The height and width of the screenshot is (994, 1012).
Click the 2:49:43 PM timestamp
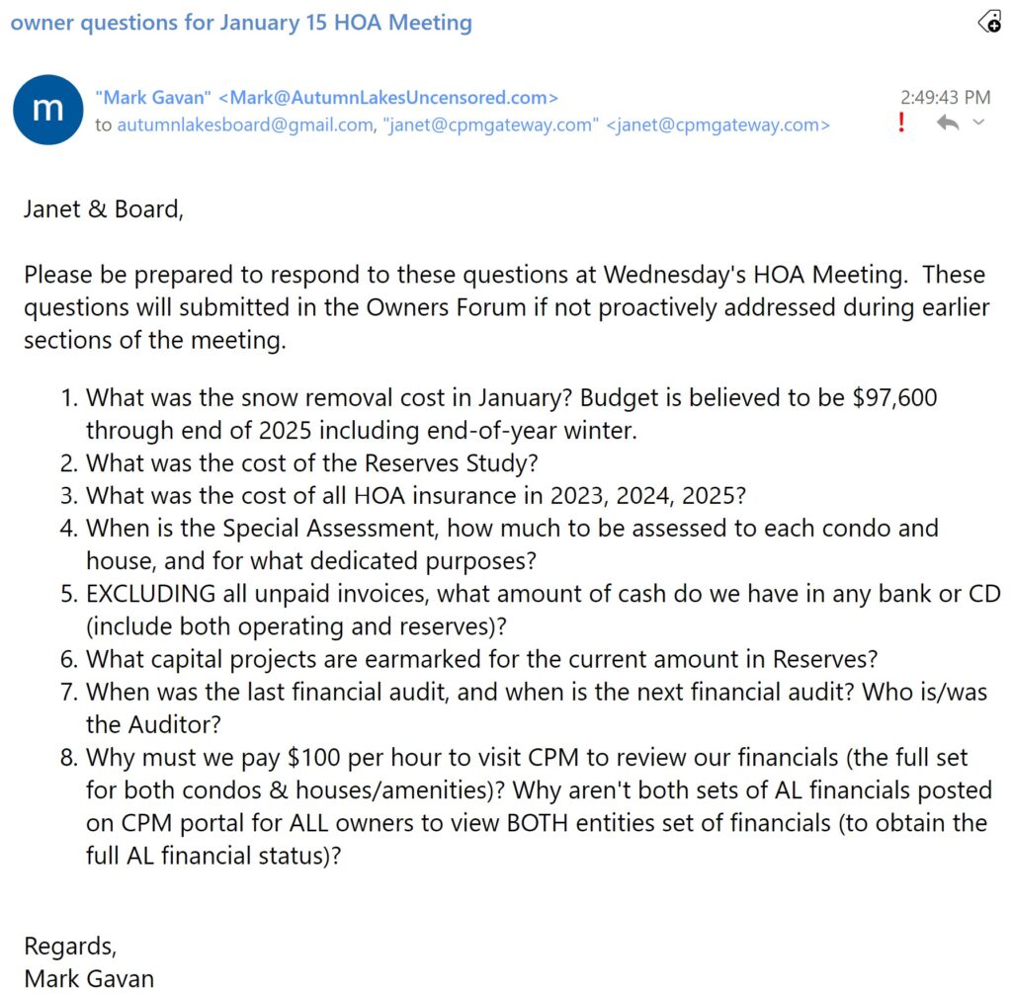[x=945, y=97]
